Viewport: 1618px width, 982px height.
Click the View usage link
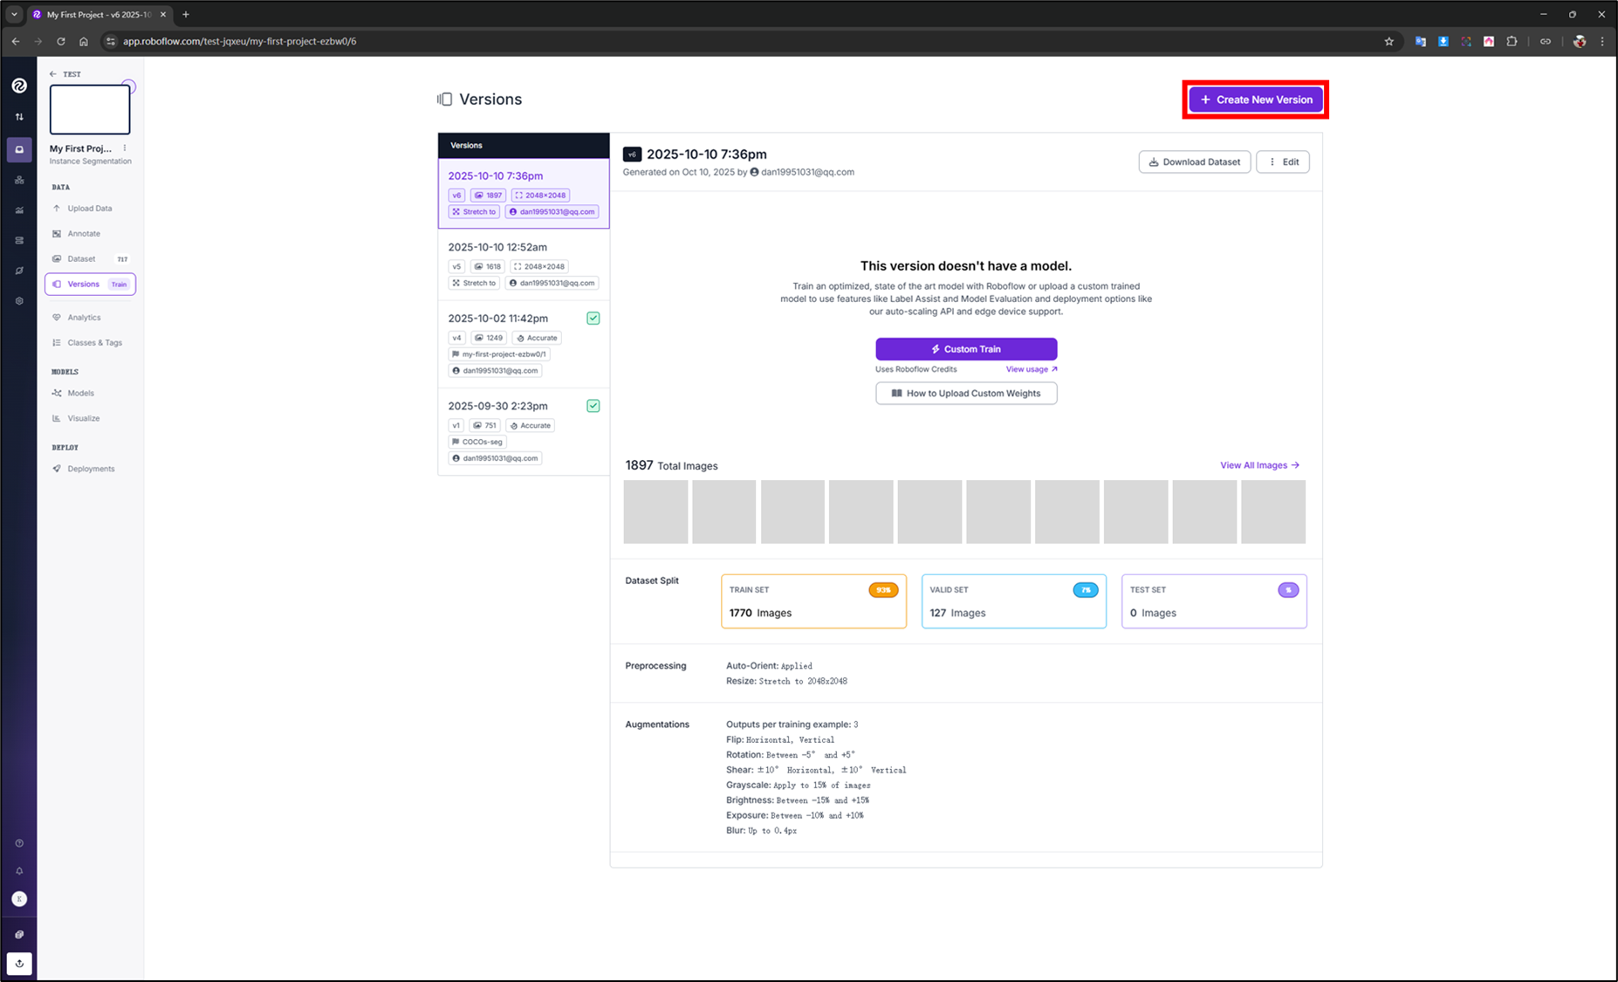click(x=1032, y=369)
